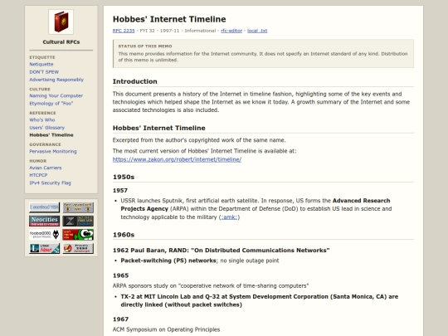This screenshot has height=336, width=448.
Task: Click the green frog badge
Action: coord(78,235)
